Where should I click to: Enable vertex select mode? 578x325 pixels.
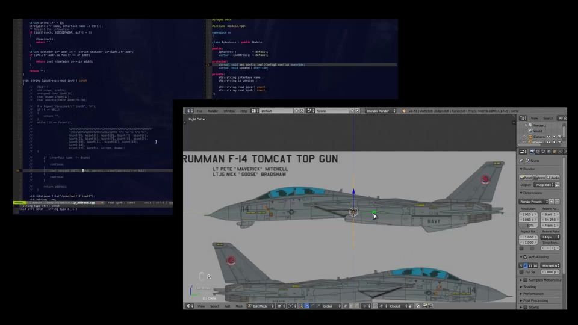[x=346, y=306]
